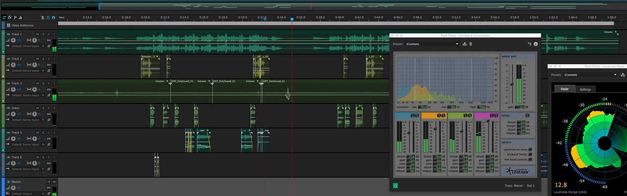Open Track 5 Default Stereo Input dropdown

click(x=28, y=144)
